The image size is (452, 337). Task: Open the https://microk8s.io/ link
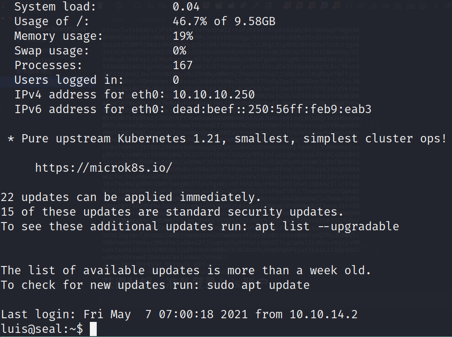104,167
